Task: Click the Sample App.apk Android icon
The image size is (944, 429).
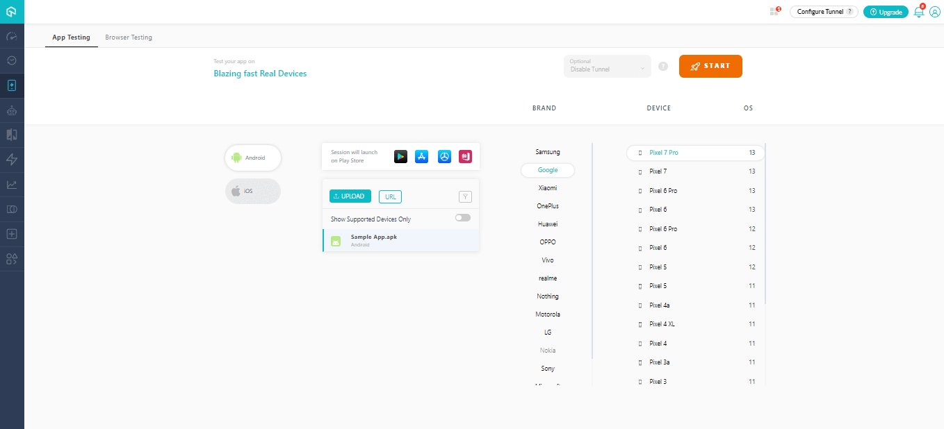Action: pos(336,241)
